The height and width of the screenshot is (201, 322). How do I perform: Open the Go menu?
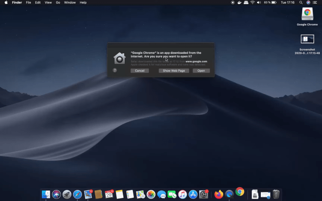point(58,2)
